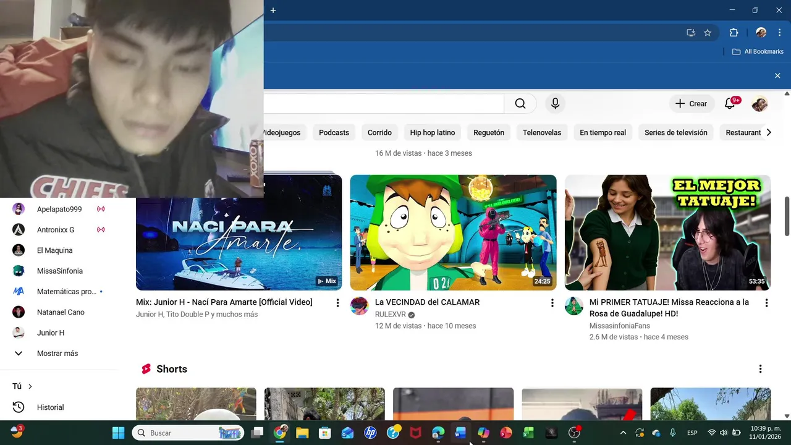Select the Hip hop latino chip
Viewport: 791px width, 445px height.
point(432,132)
